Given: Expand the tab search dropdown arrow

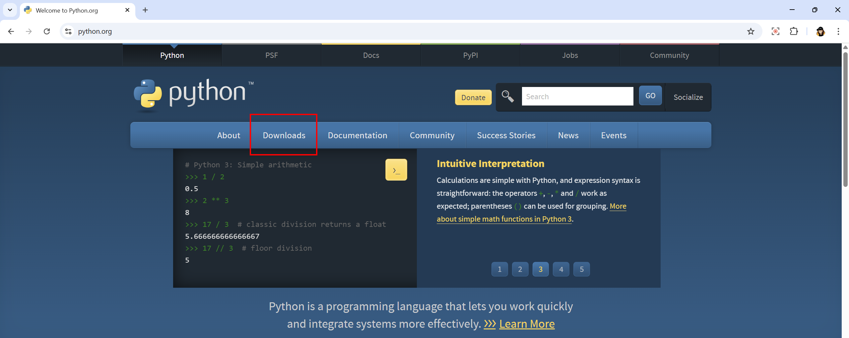Looking at the screenshot, I should (10, 10).
